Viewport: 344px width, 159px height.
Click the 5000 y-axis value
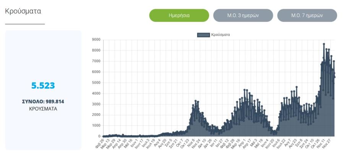tap(97, 83)
